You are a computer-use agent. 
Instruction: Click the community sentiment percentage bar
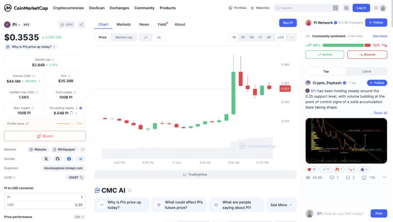coord(338,45)
